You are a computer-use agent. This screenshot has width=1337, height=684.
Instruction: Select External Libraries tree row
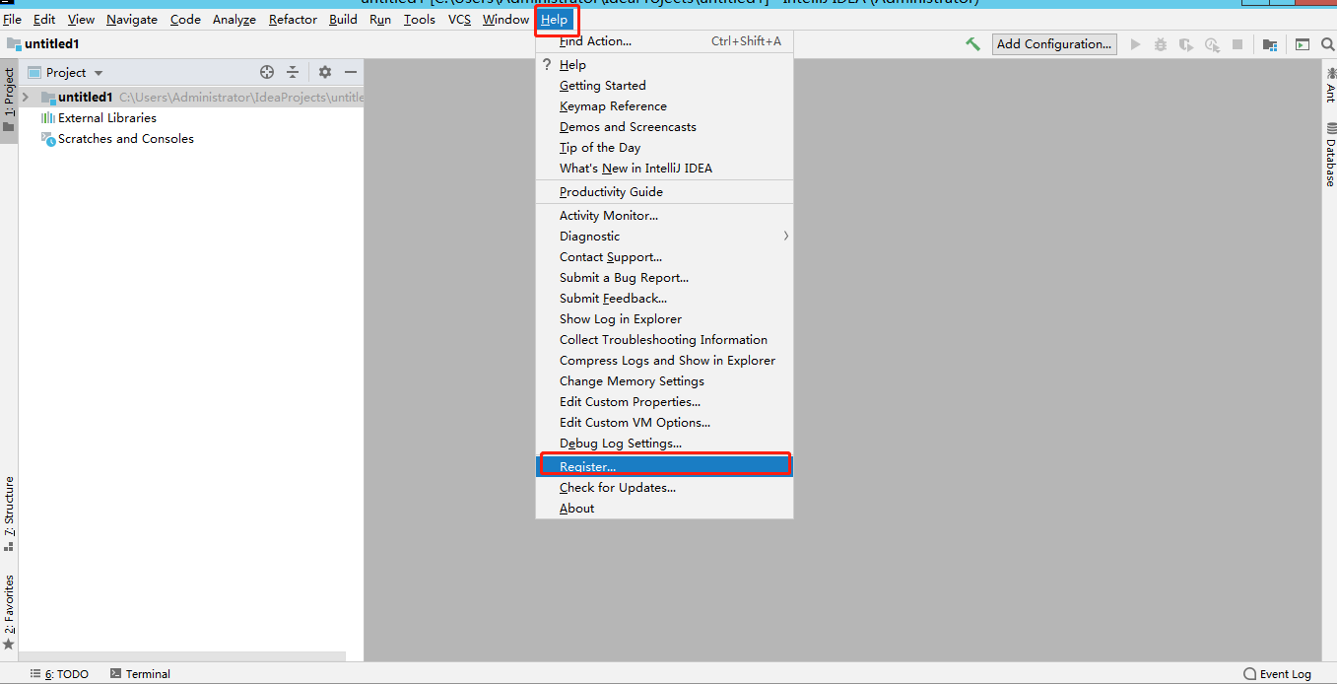pyautogui.click(x=191, y=118)
